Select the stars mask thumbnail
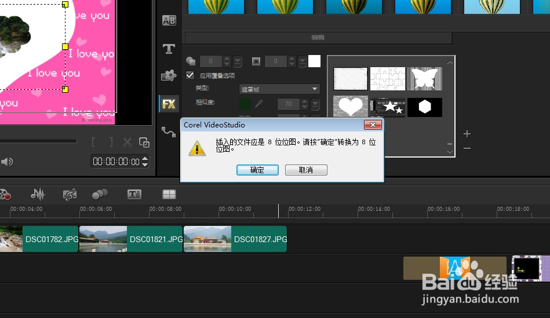This screenshot has height=318, width=550. (388, 107)
